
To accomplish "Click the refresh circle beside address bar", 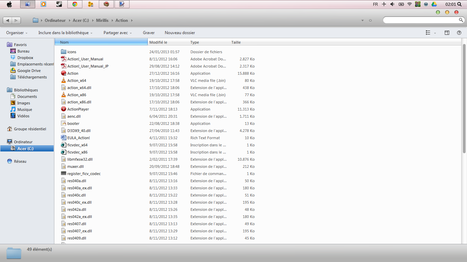I will tap(370, 20).
